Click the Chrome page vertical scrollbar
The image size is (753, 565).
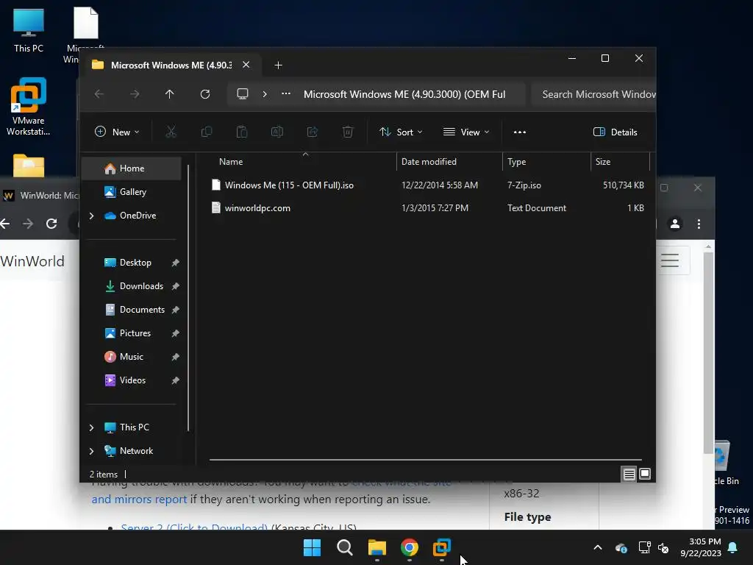[708, 351]
